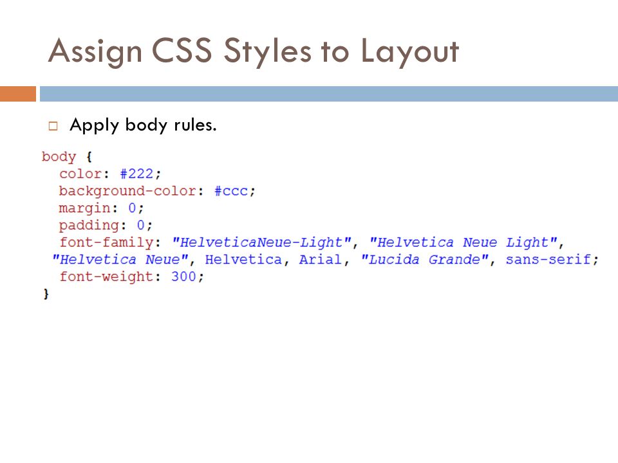618x463 pixels.
Task: Click the 'background-color' property name
Action: click(127, 192)
